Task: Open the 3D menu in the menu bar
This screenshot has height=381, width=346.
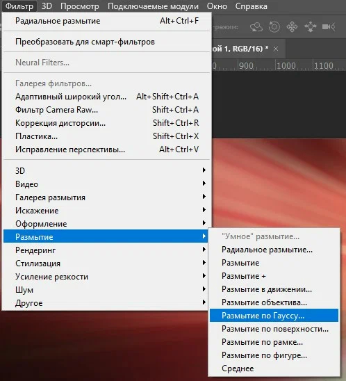Action: [x=47, y=6]
